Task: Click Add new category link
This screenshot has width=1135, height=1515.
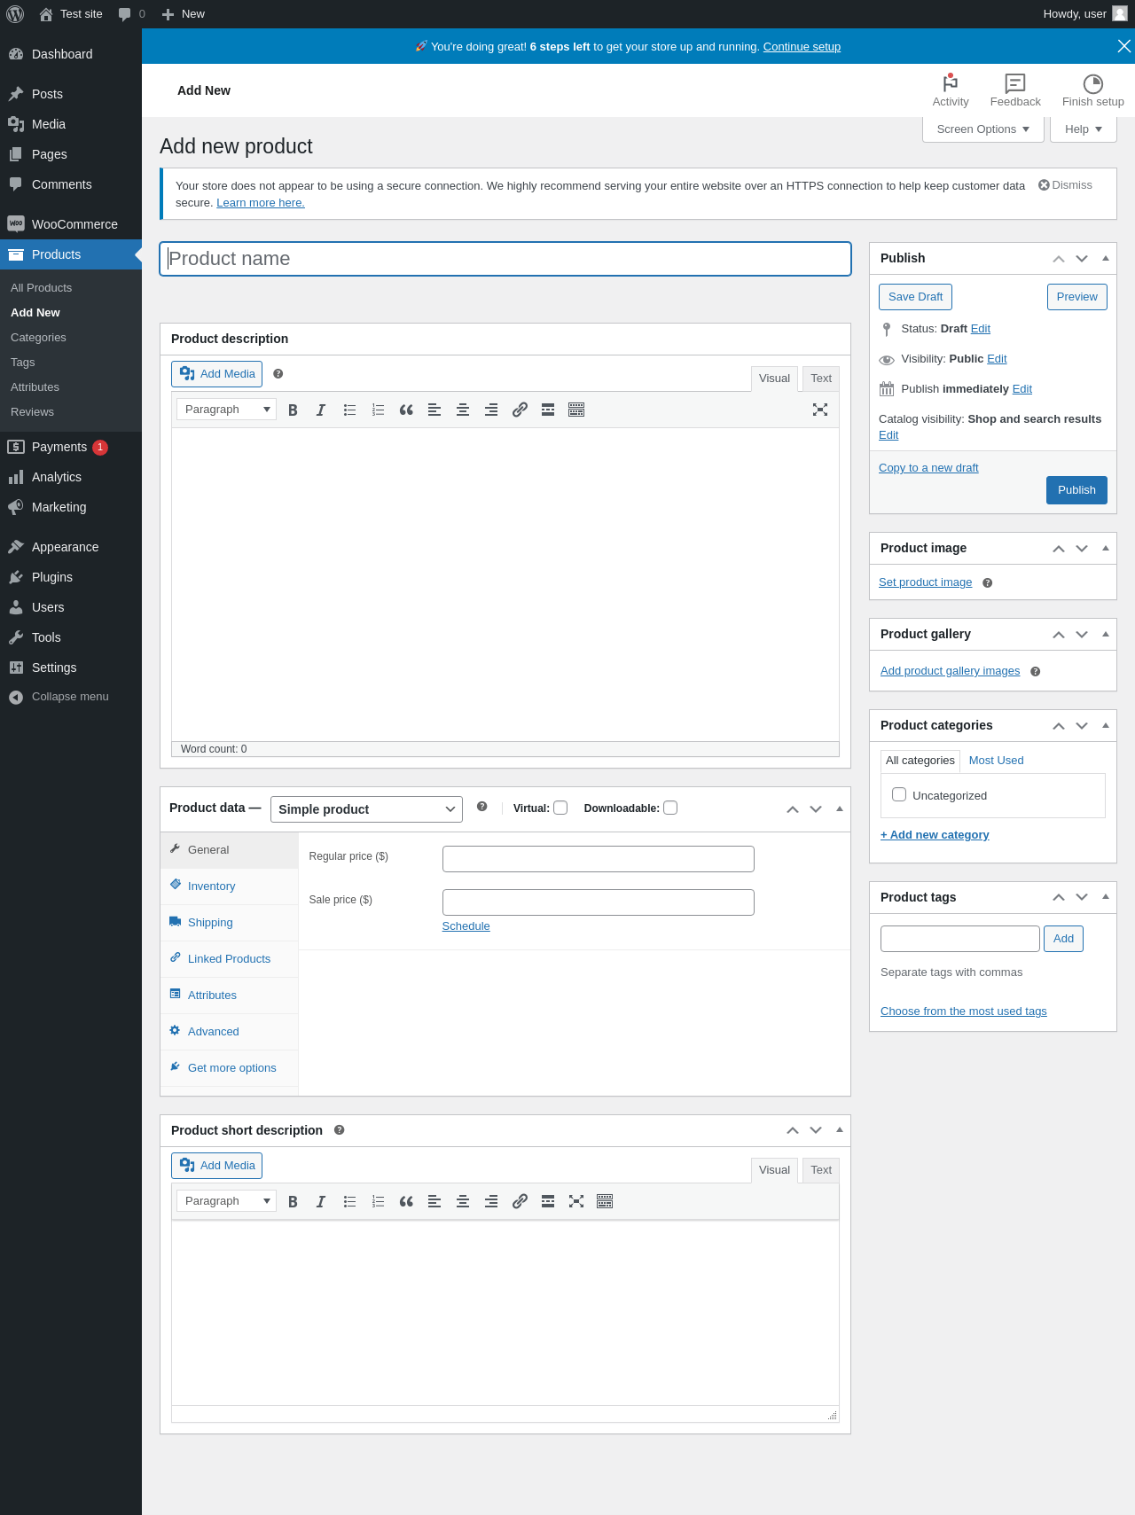Action: [x=935, y=835]
